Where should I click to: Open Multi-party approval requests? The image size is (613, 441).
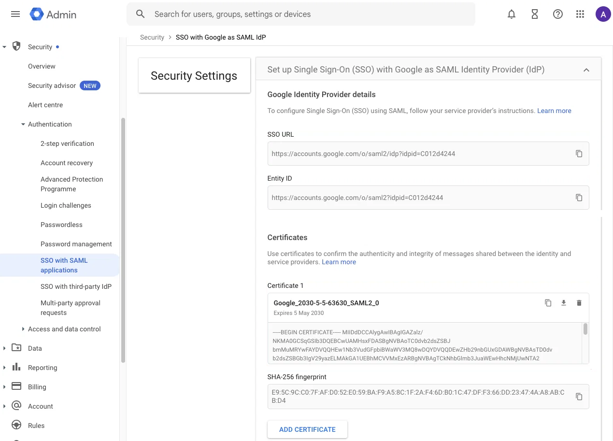(x=71, y=308)
